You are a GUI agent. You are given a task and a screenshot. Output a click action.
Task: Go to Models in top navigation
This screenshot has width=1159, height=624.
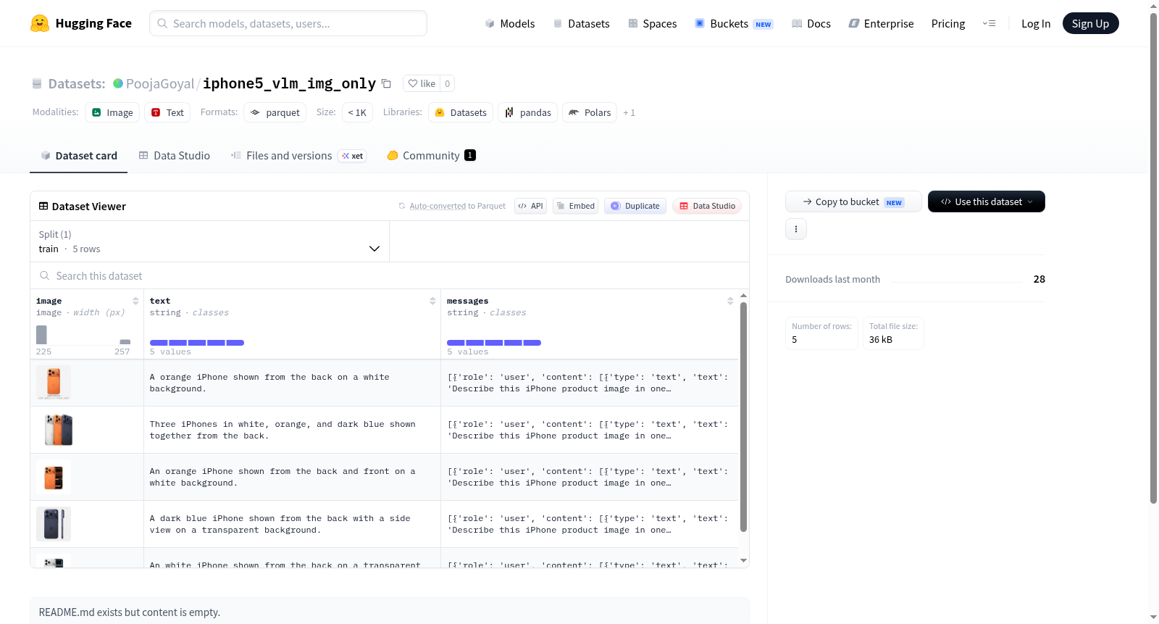click(x=510, y=23)
